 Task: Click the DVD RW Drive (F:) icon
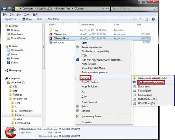click(134, 99)
